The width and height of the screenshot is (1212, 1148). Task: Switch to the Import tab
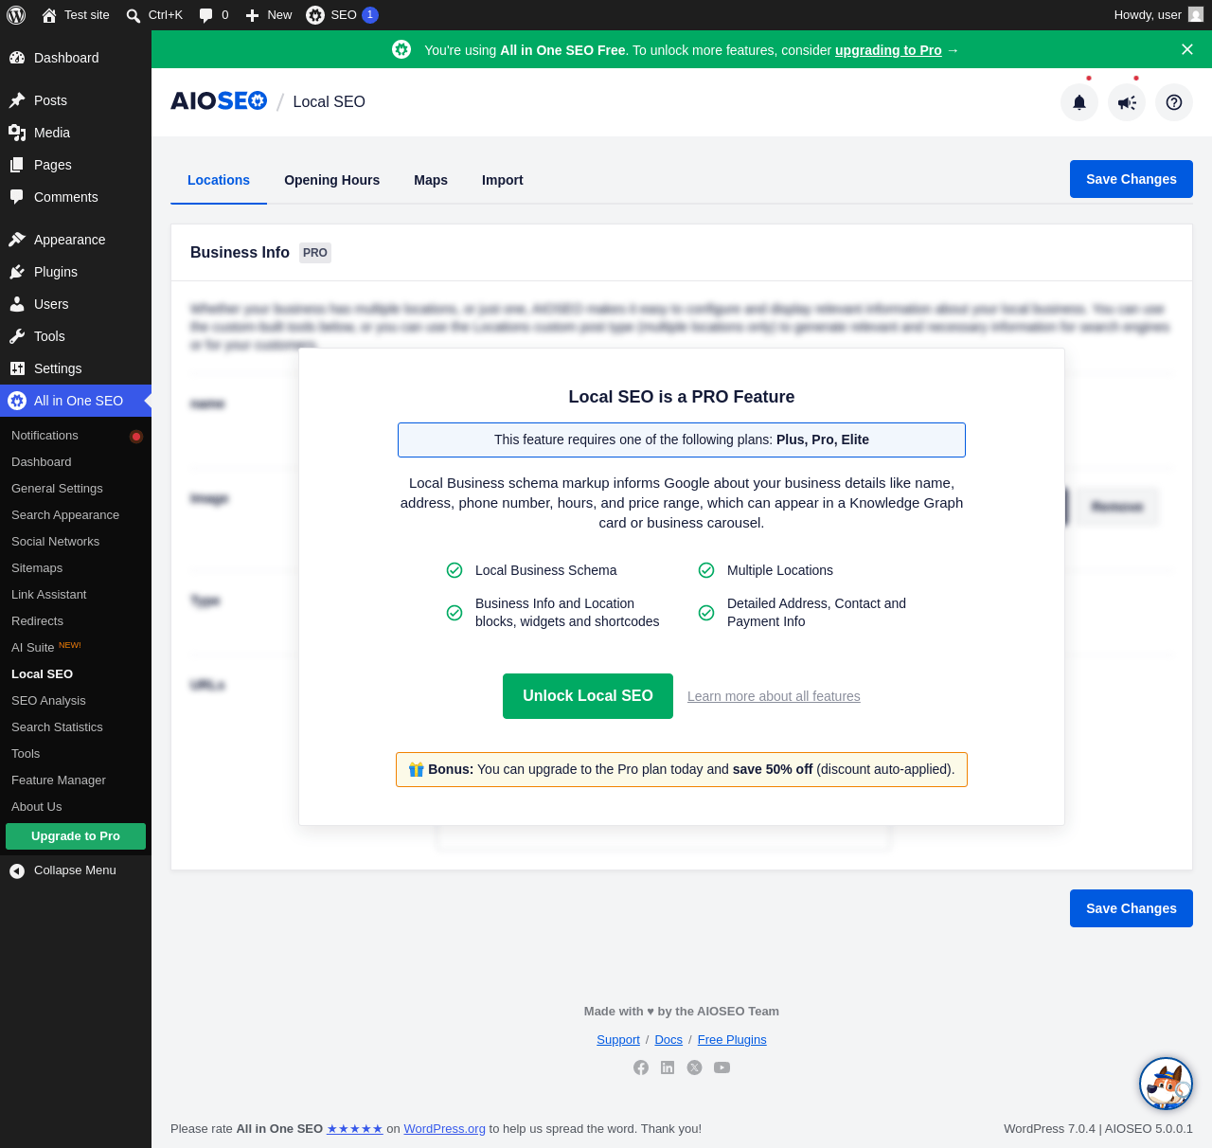click(x=502, y=180)
